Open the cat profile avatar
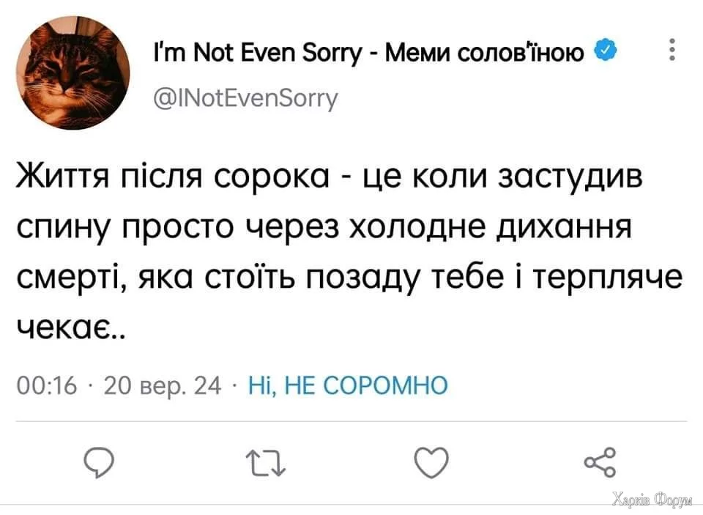This screenshot has height=515, width=703. pyautogui.click(x=72, y=73)
